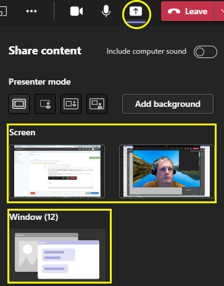Share the second screen showing the webcam

[x=167, y=171]
